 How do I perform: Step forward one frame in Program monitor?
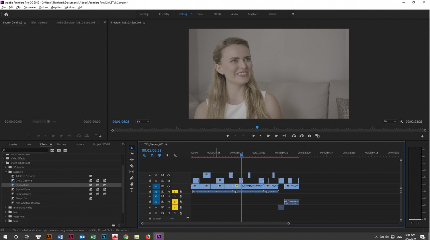pos(276,136)
